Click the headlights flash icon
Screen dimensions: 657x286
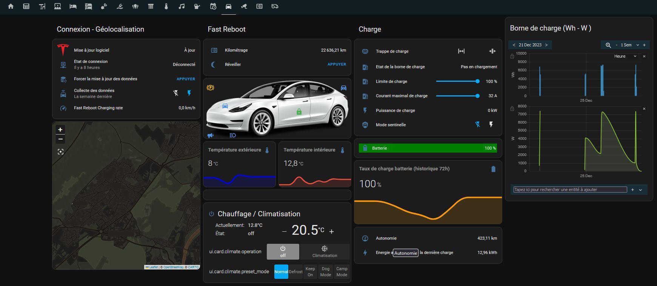tap(232, 135)
